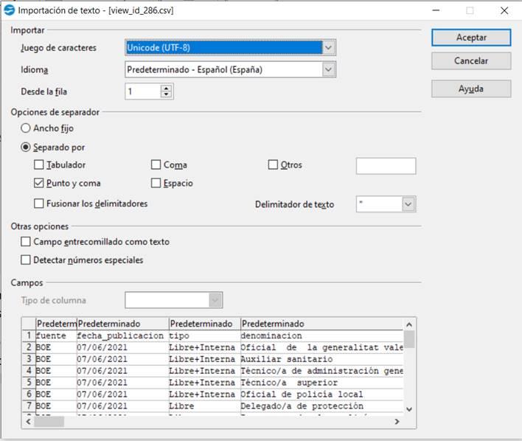This screenshot has width=522, height=441.
Task: Click the Otros custom separator field
Action: pyautogui.click(x=386, y=166)
